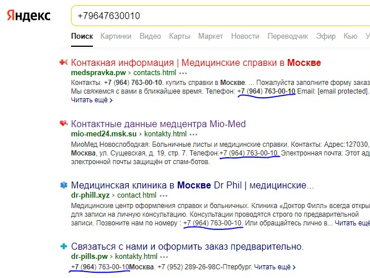
Task: Click the Yandex logo
Action: [x=29, y=15]
